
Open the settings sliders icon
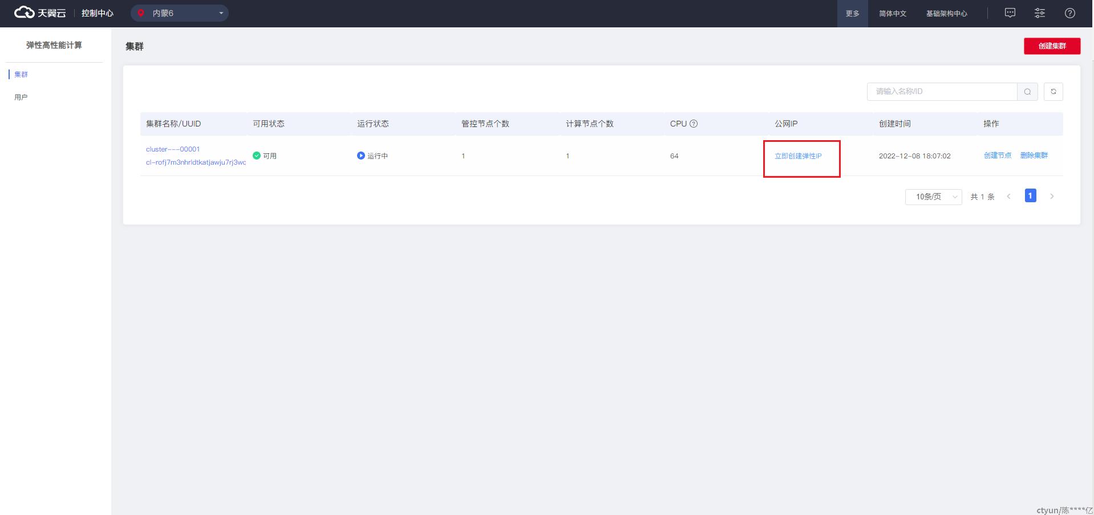coord(1040,13)
